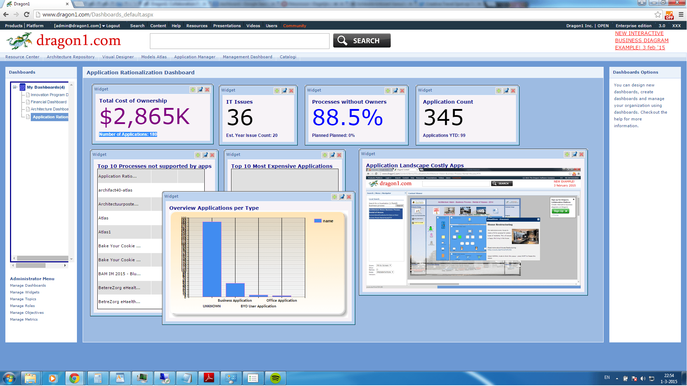Open Manage Dashboards admin link
The image size is (687, 386).
point(28,286)
